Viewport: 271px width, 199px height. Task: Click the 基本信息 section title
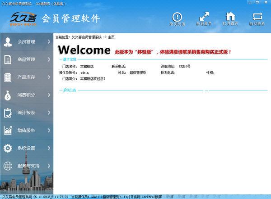pos(70,59)
